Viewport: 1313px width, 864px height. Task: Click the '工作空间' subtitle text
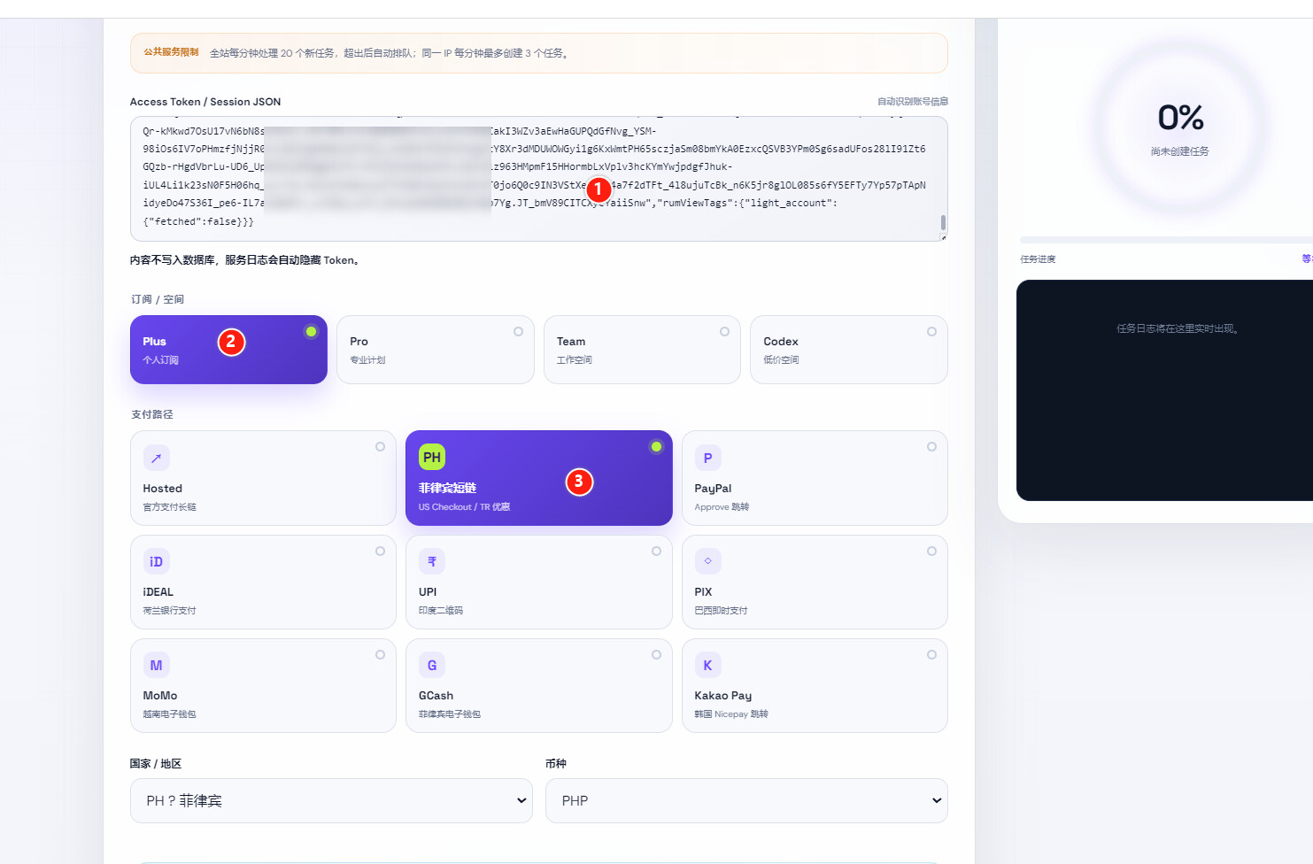coord(575,360)
